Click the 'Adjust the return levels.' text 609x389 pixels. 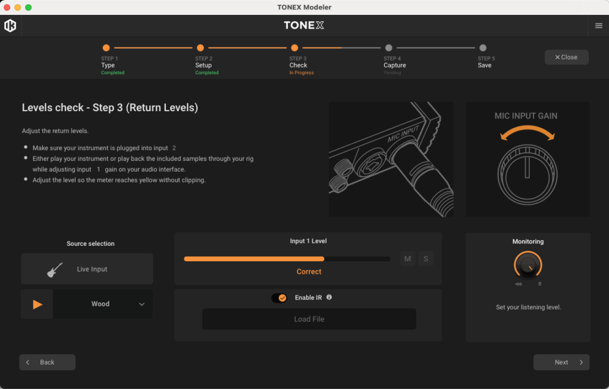pyautogui.click(x=55, y=131)
